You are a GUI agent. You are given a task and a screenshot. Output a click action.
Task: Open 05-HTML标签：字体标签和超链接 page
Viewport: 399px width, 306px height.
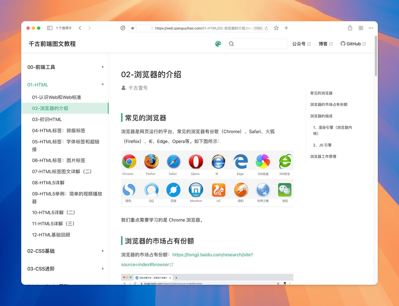click(66, 146)
